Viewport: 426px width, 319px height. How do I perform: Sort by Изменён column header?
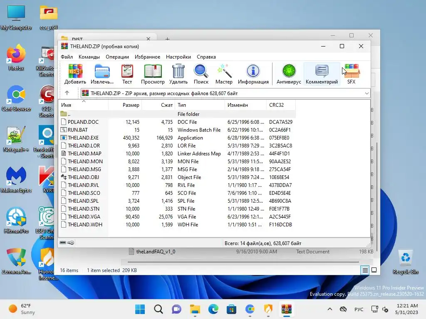[245, 105]
